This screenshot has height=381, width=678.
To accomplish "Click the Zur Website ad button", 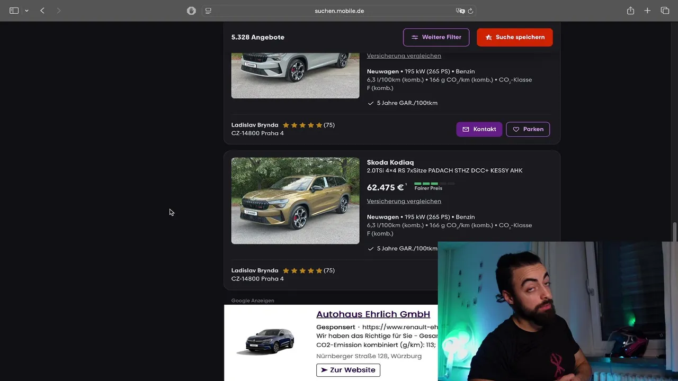I will [x=348, y=370].
